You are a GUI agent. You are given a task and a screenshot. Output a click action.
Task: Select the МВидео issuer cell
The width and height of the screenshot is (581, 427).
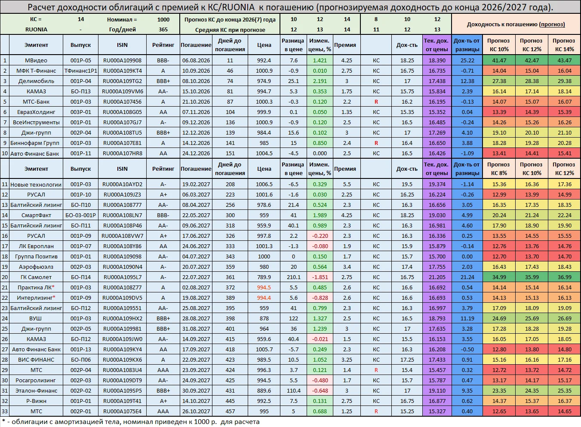point(36,61)
